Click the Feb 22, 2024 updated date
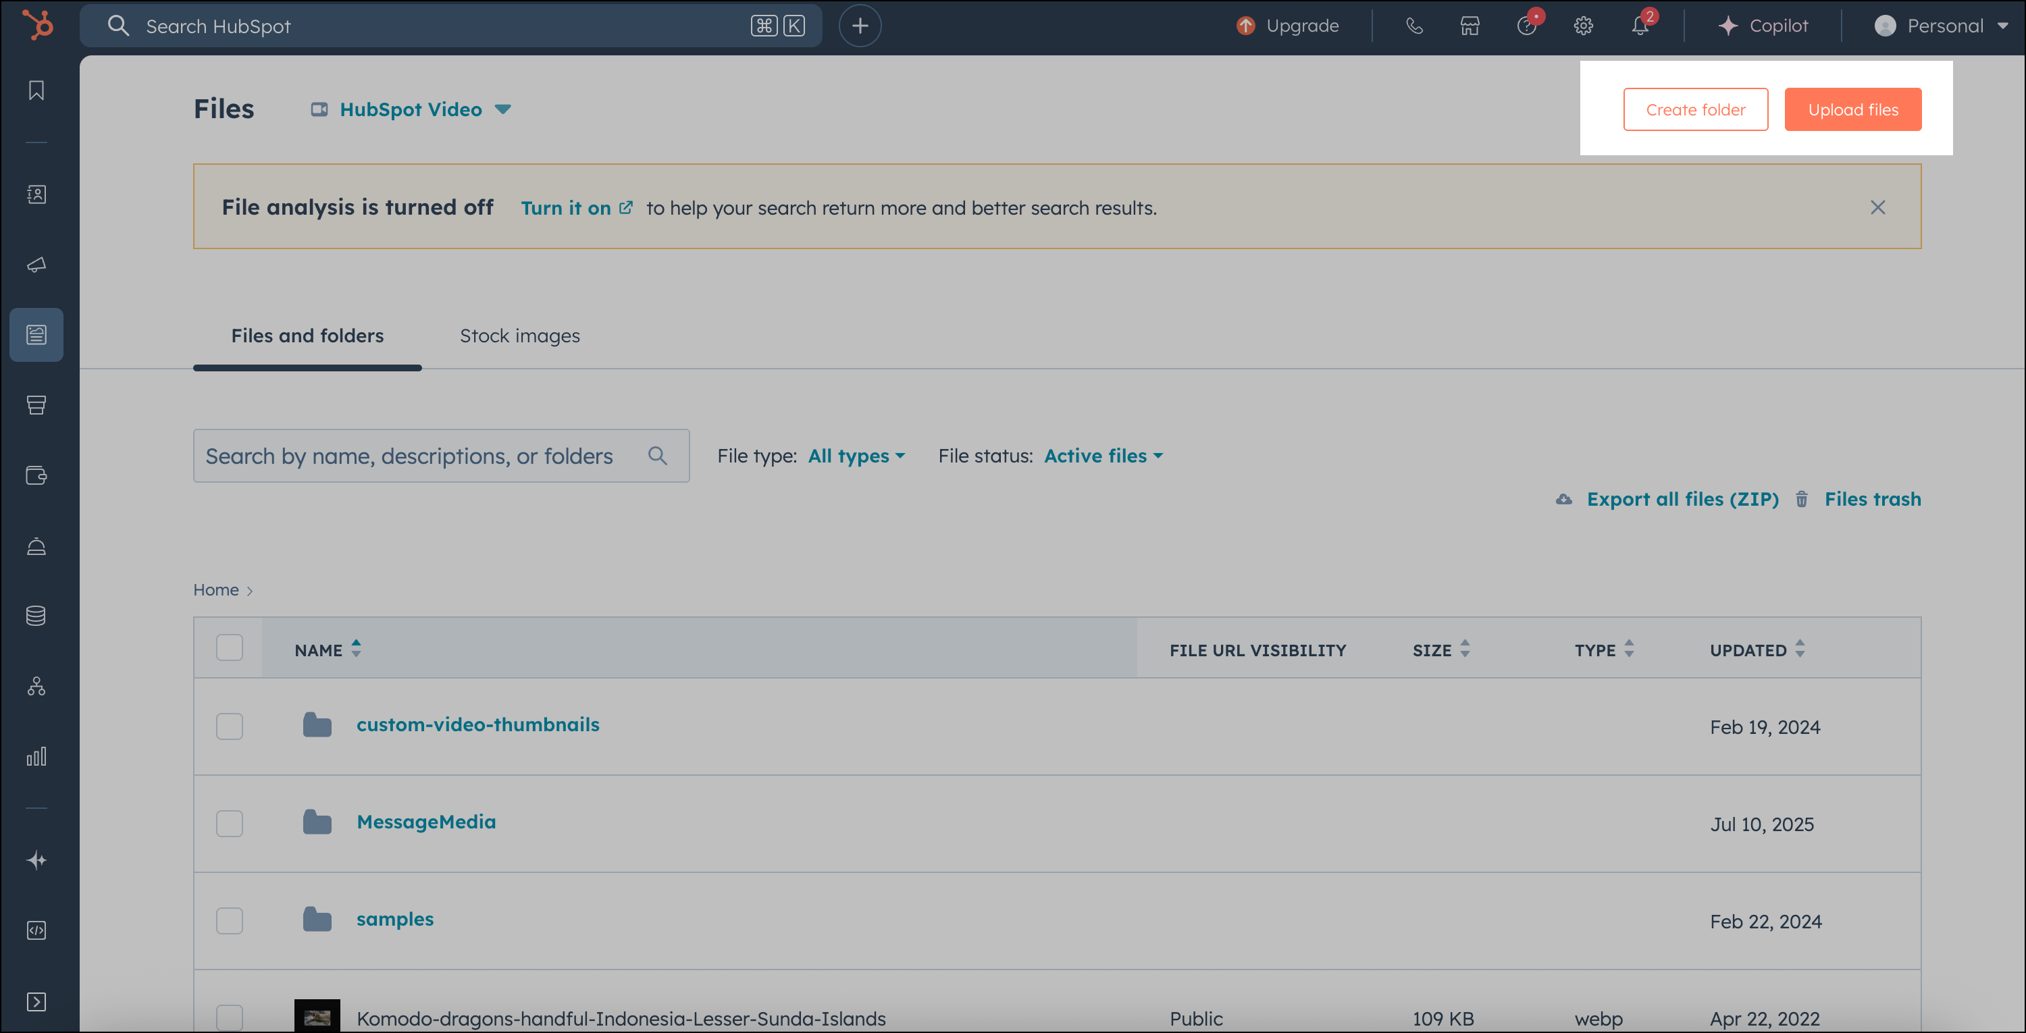 (x=1766, y=922)
